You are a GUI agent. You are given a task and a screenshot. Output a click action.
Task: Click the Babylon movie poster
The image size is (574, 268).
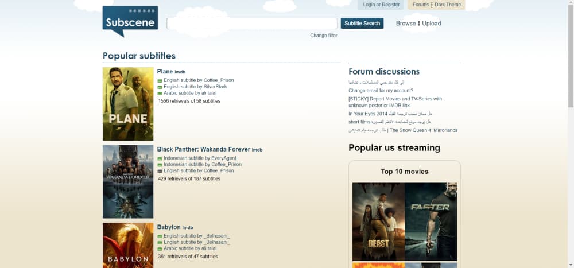[x=128, y=245]
